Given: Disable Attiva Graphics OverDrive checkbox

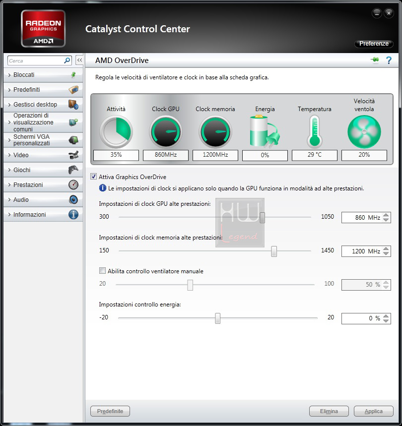Looking at the screenshot, I should point(93,177).
